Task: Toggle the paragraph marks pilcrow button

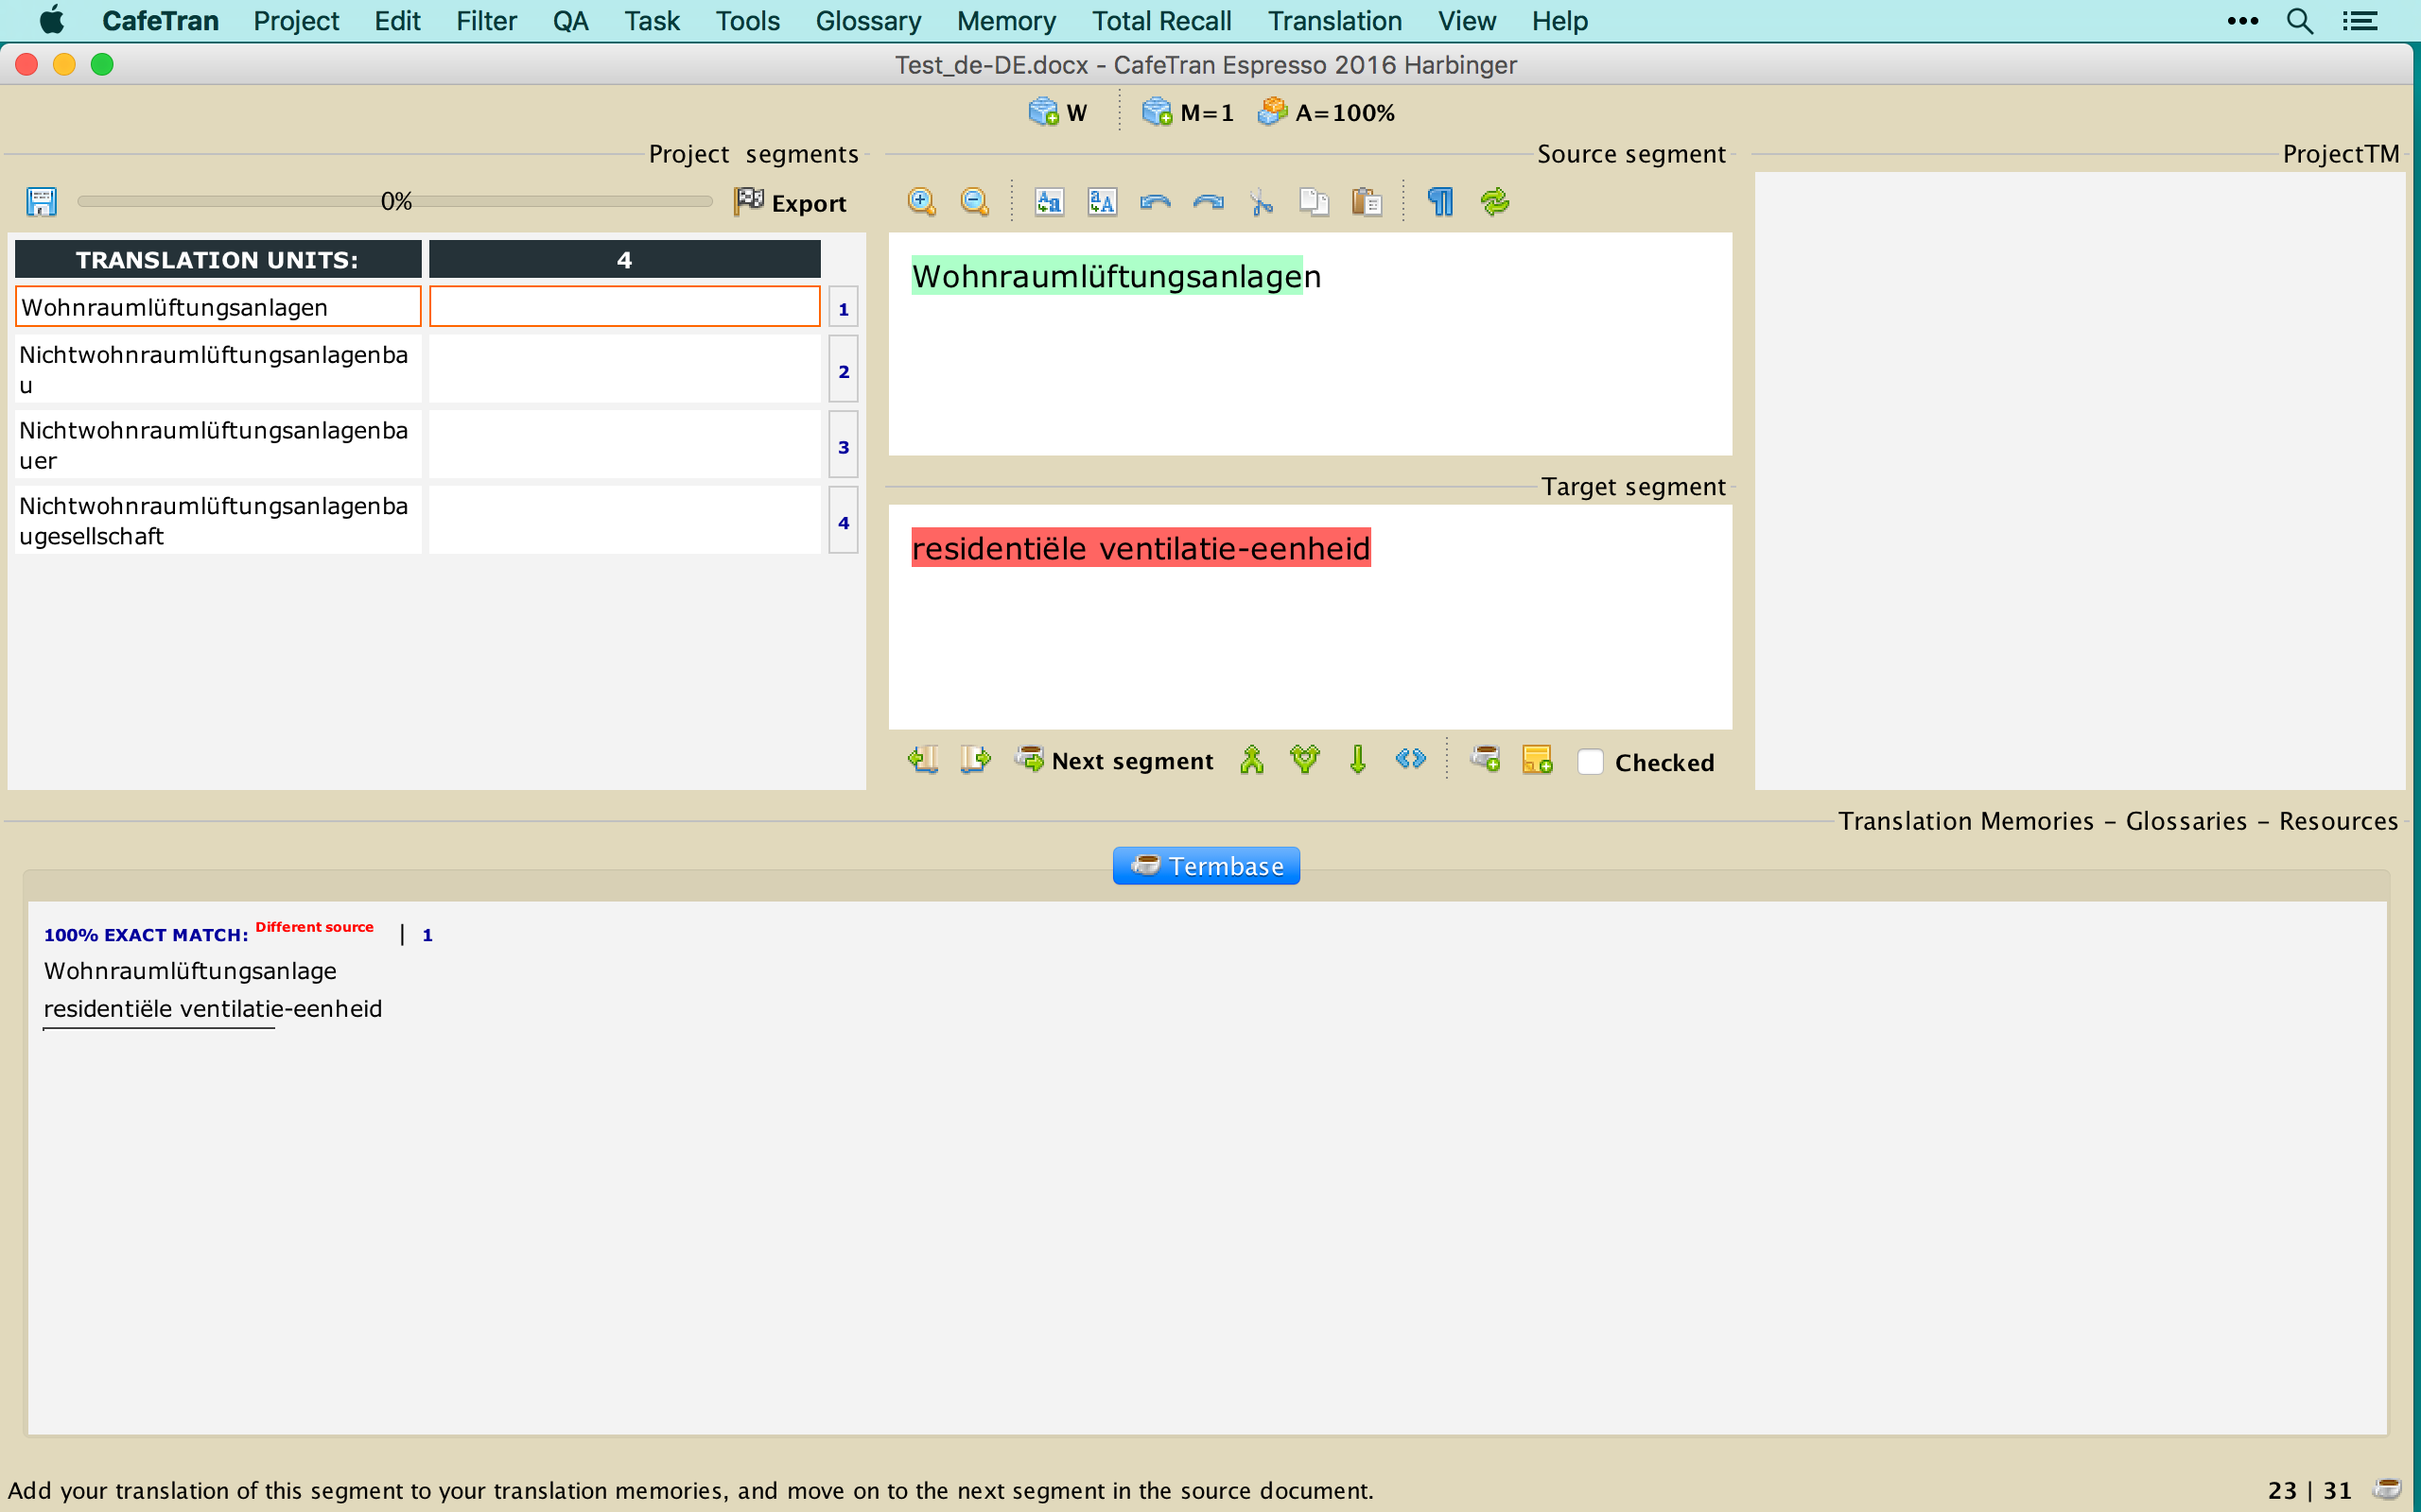Action: pyautogui.click(x=1439, y=202)
